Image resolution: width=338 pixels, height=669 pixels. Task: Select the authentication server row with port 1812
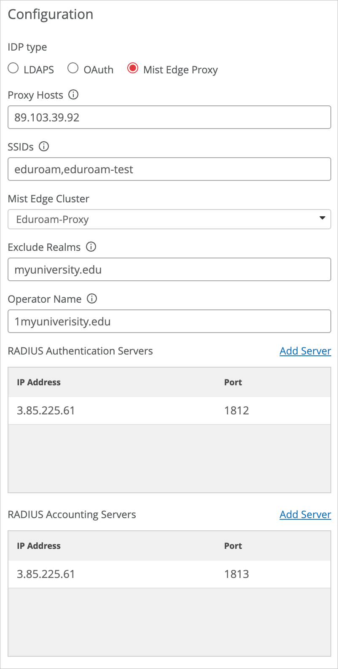point(169,411)
